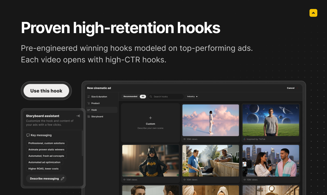The image size is (327, 195).
Task: Click the pencil icon in Describe messaging
Action: [x=62, y=179]
